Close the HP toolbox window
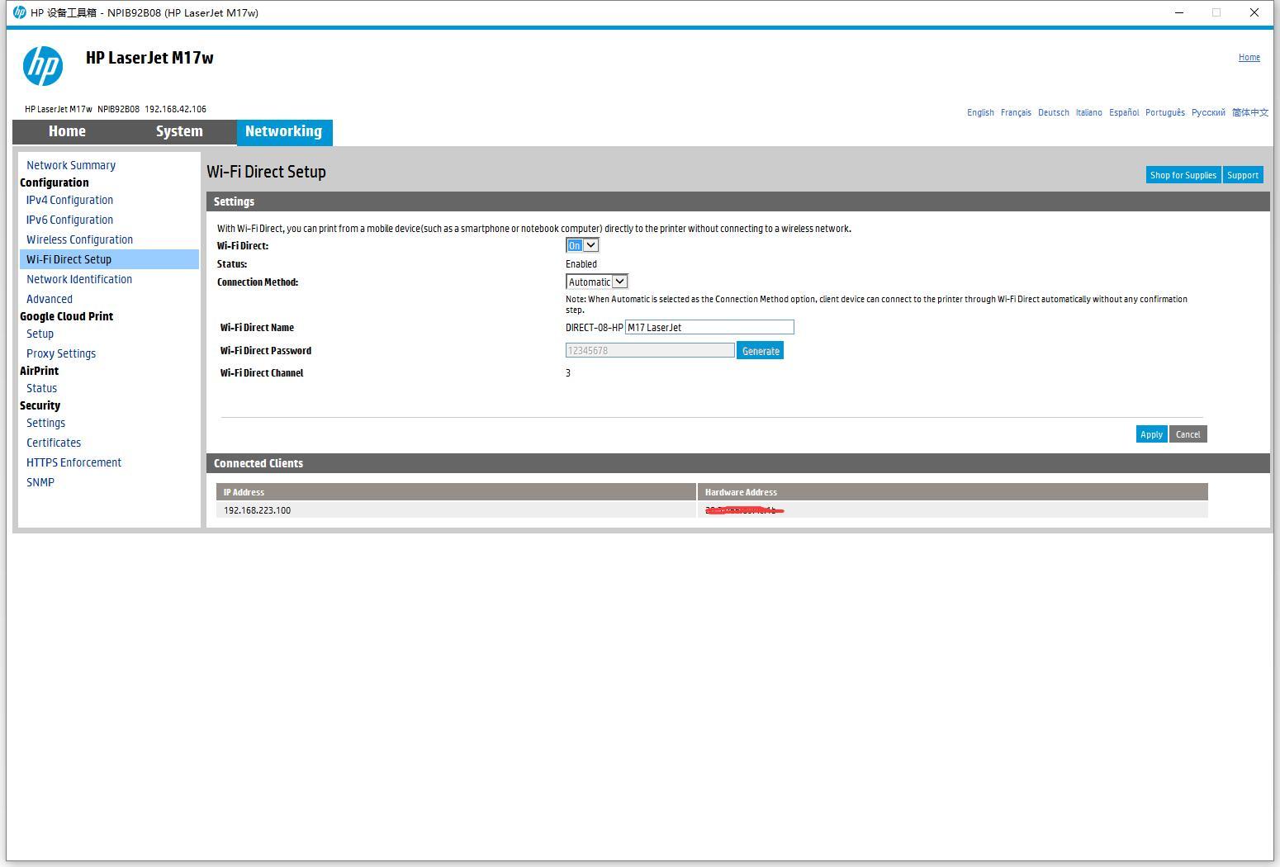 (x=1254, y=12)
